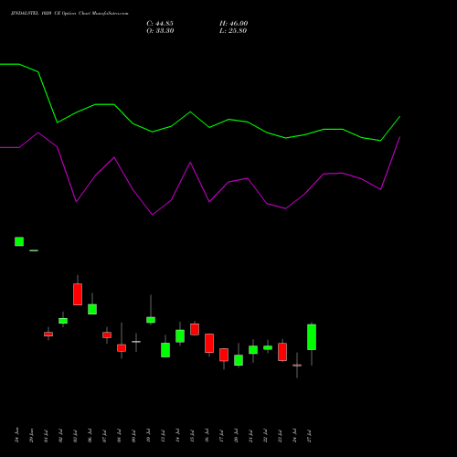Select the red candle on 16 Jul

tap(209, 343)
